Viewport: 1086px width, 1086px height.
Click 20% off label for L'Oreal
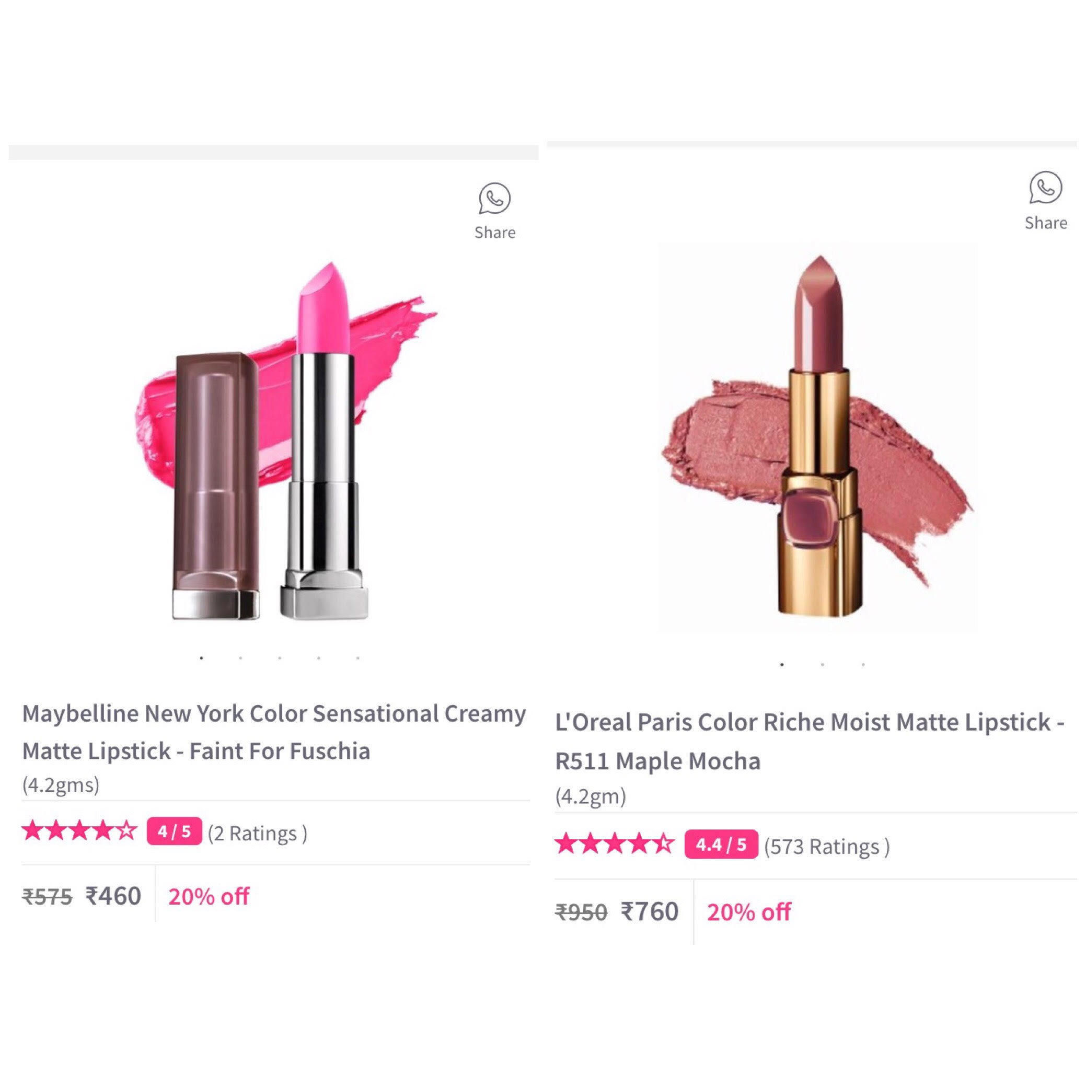pyautogui.click(x=749, y=912)
